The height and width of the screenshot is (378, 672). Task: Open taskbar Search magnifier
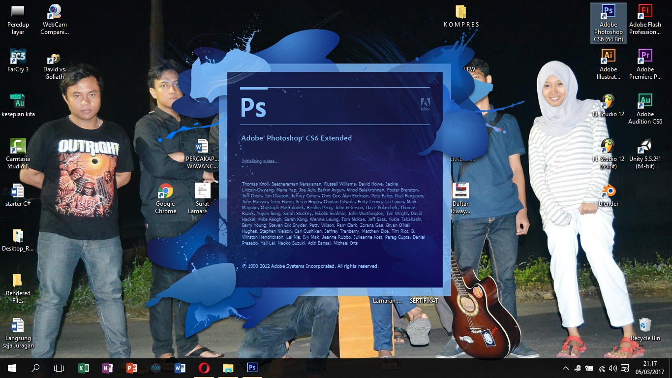click(35, 368)
